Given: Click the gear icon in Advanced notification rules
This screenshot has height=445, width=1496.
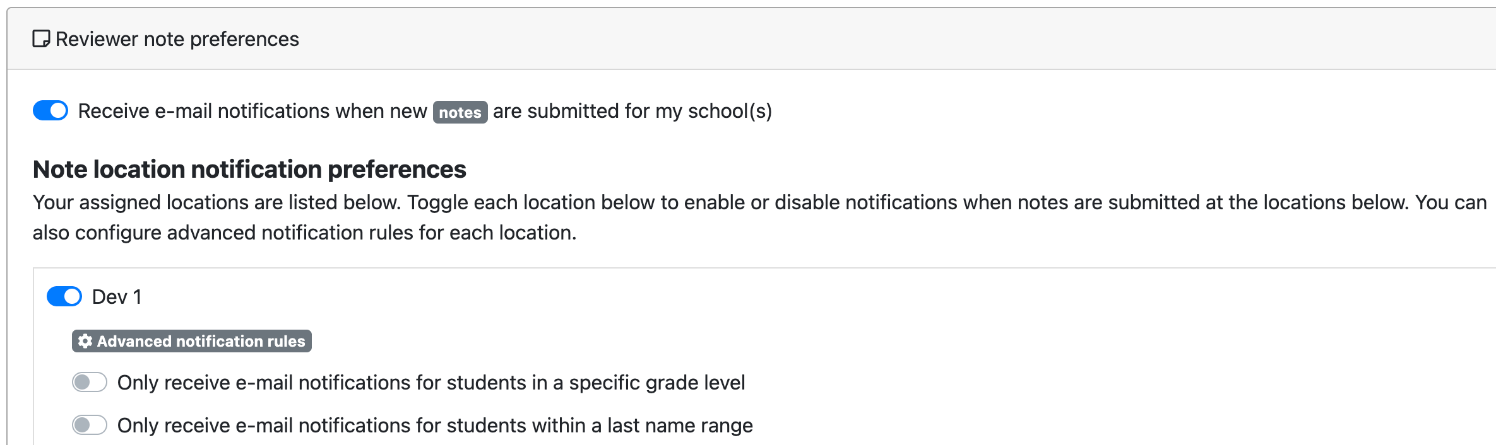Looking at the screenshot, I should [85, 341].
